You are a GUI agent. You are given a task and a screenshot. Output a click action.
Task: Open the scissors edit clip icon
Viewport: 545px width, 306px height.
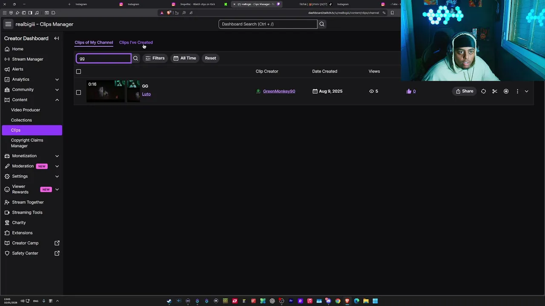pos(495,91)
